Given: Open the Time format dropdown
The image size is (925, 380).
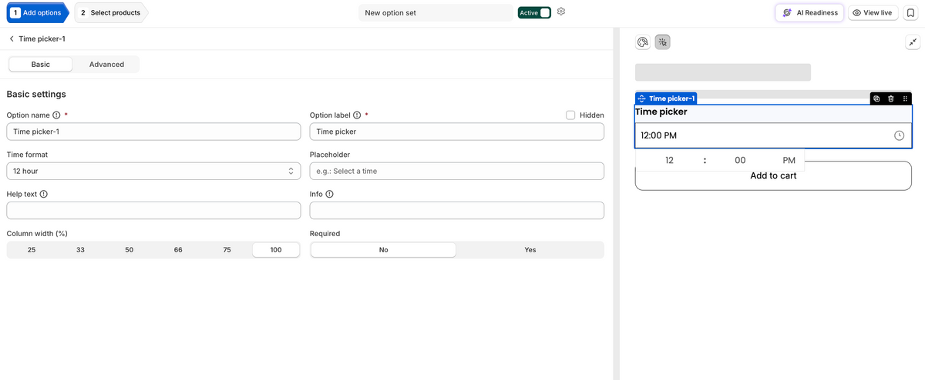Looking at the screenshot, I should [x=153, y=171].
